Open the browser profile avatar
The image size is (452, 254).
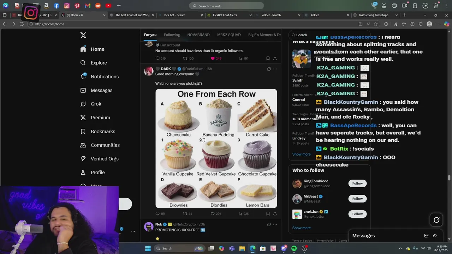429,24
